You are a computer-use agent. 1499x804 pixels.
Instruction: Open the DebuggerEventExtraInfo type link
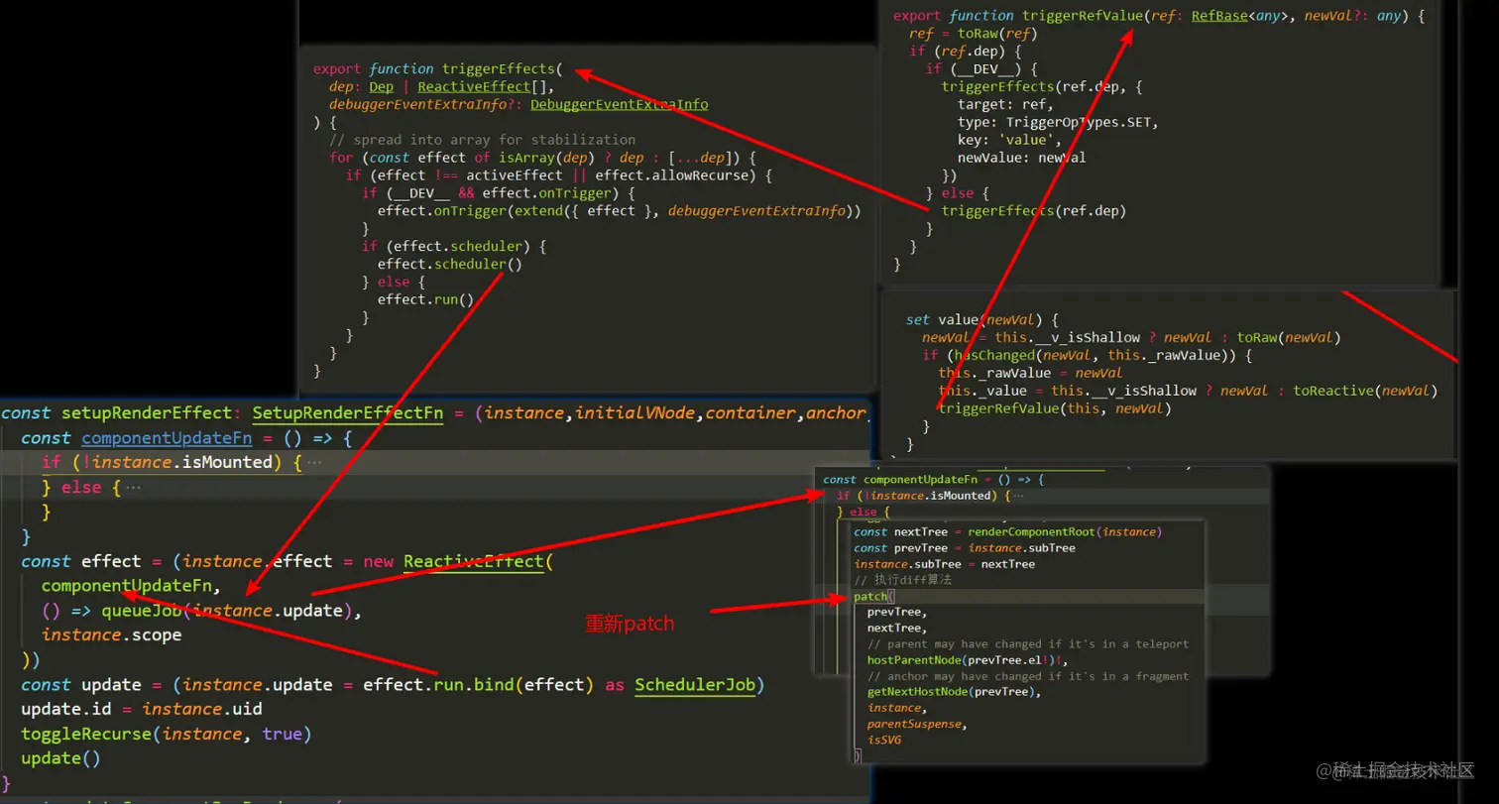coord(619,104)
